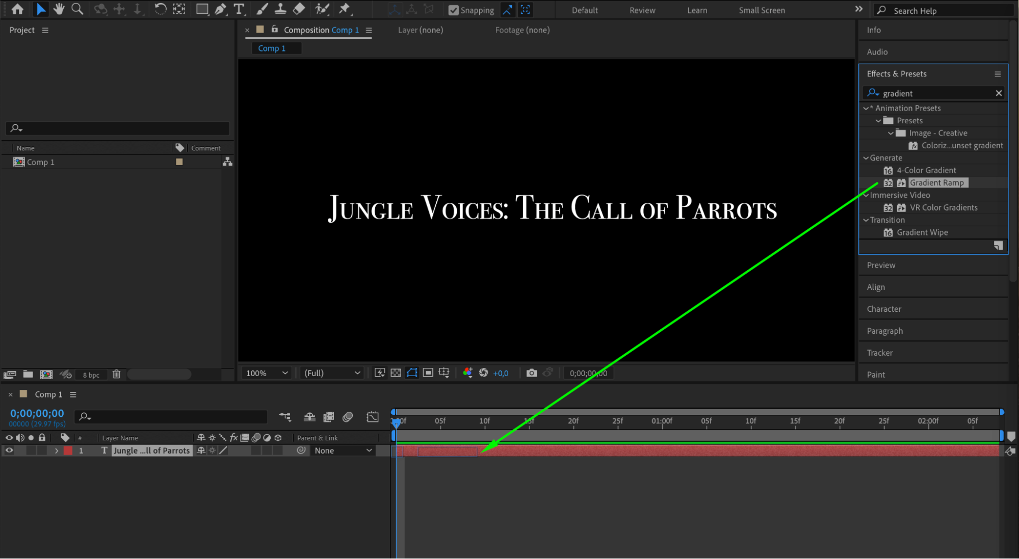Select the Puppet Pin tool

[345, 9]
